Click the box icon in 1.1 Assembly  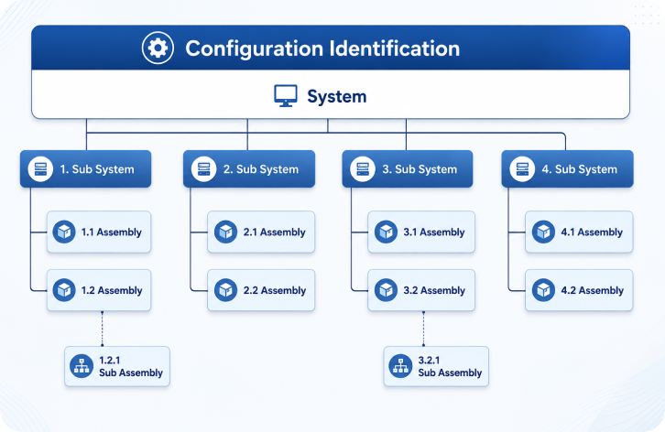point(64,232)
